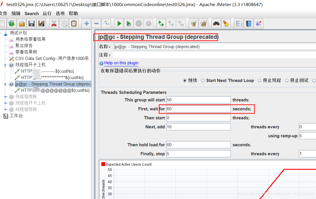Screen dimensions: 316x199
Task: Click the Clear single broom icon
Action: 193,23
